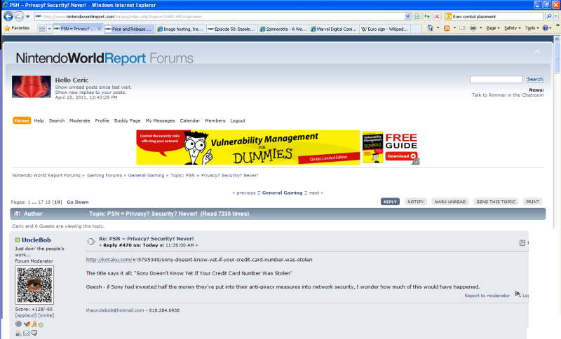Click the MARK UNREAD button

tap(450, 202)
